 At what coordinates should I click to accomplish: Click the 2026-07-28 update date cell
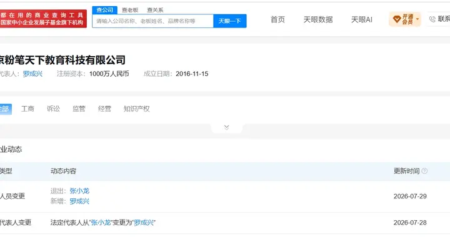(x=410, y=223)
